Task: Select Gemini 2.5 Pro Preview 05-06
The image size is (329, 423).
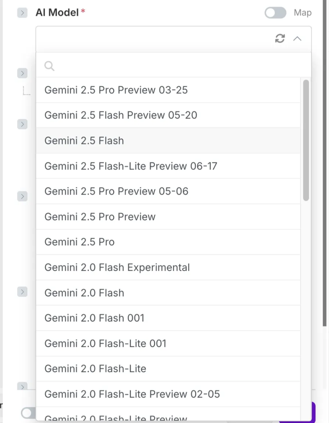Action: 116,191
